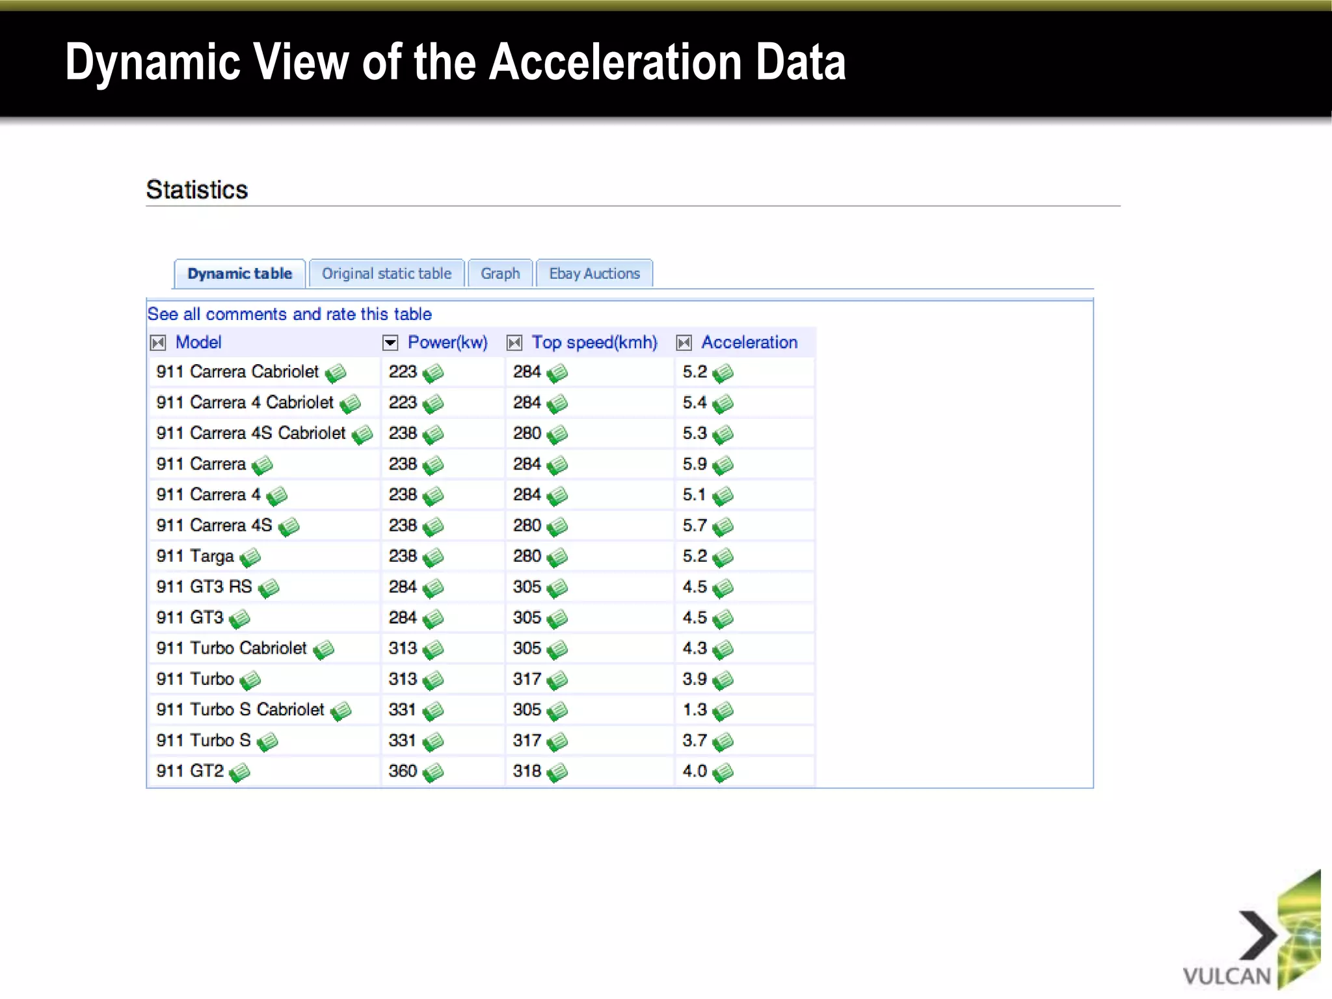Click the note icon beside 911 Targa
The width and height of the screenshot is (1332, 999).
tap(250, 557)
